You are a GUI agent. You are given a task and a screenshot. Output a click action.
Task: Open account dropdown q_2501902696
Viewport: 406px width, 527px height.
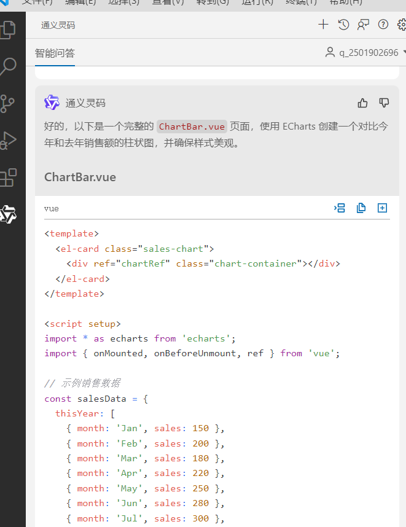click(369, 53)
